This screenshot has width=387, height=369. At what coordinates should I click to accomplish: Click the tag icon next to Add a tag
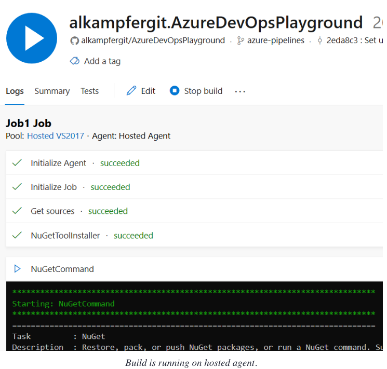pos(74,61)
